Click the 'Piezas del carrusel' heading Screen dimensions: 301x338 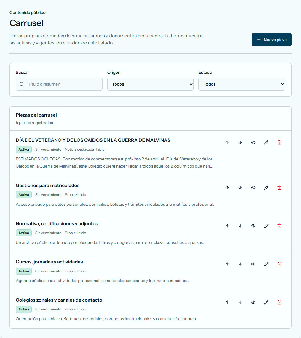point(36,115)
